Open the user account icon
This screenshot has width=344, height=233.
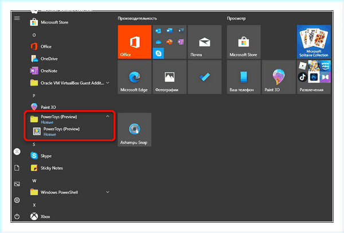[x=17, y=152]
